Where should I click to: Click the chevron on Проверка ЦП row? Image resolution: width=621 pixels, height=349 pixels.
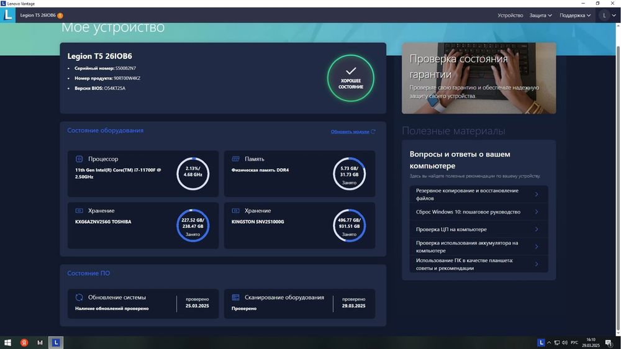[x=537, y=229]
